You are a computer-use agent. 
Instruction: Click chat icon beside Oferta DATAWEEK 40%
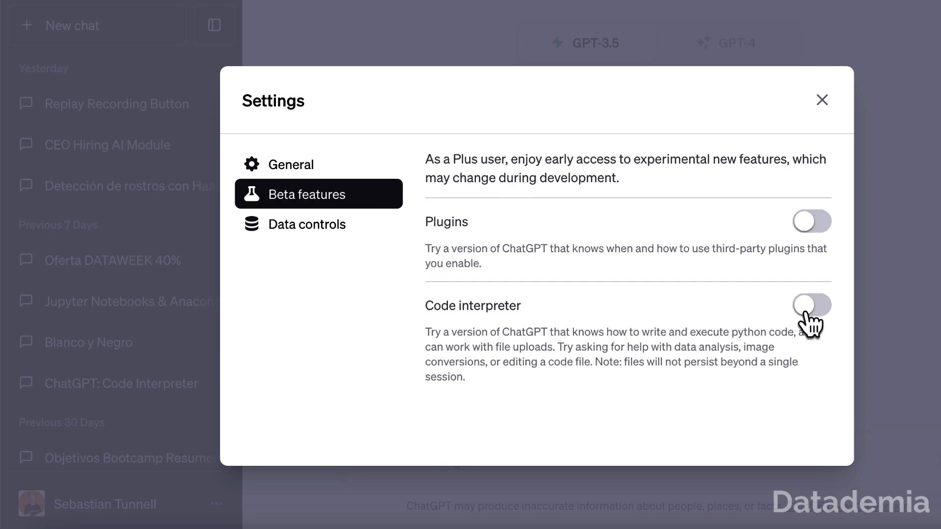[x=26, y=260]
